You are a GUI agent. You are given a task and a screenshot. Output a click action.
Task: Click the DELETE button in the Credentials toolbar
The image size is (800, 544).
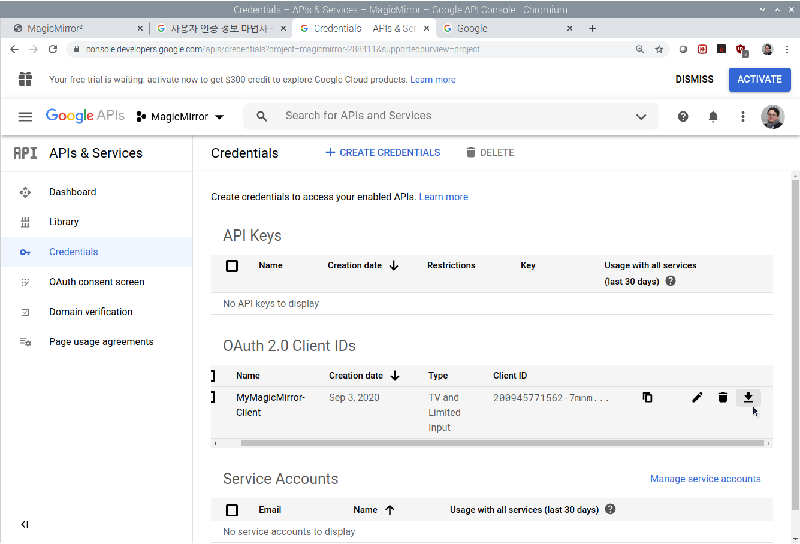tap(490, 152)
